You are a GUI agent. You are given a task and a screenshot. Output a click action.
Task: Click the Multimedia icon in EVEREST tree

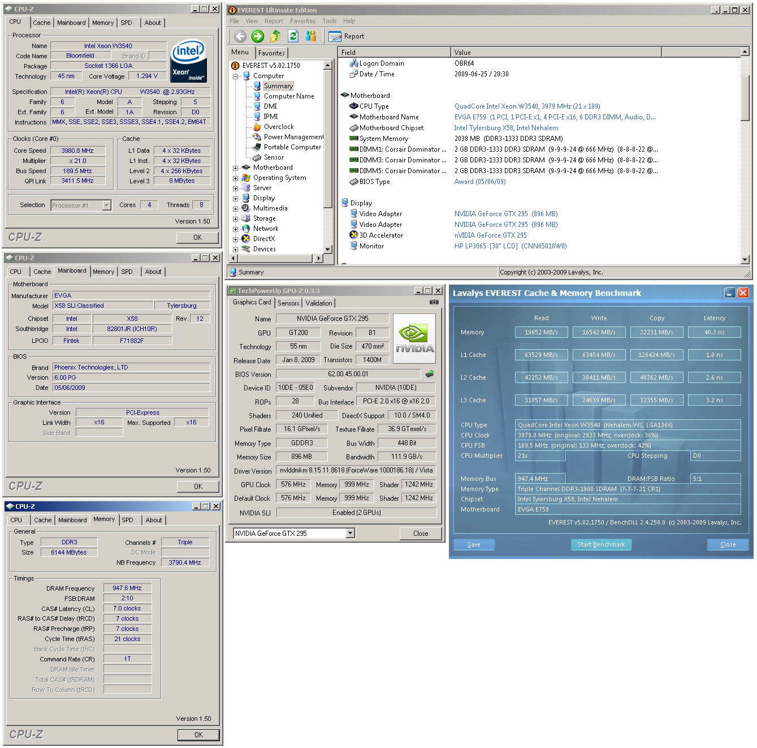(x=246, y=208)
